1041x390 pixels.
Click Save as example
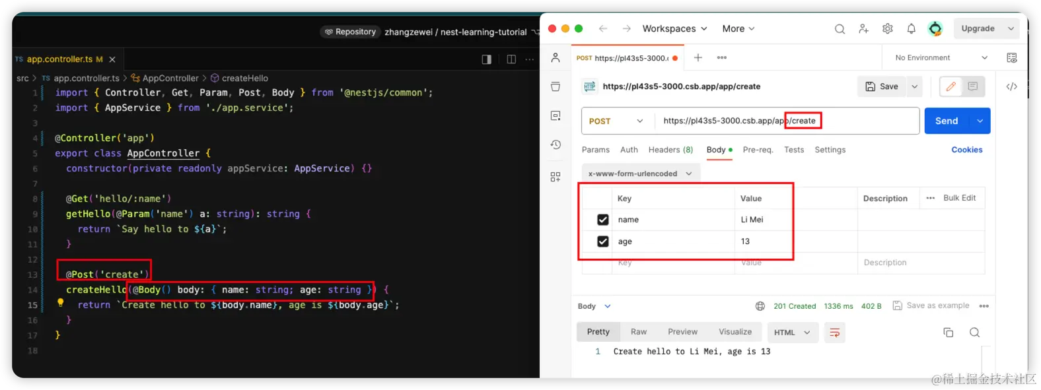tap(931, 306)
